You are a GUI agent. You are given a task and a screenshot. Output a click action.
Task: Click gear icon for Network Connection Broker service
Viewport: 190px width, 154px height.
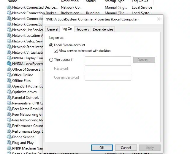(x=9, y=13)
